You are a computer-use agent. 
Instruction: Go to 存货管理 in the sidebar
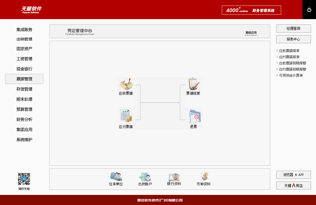[24, 89]
